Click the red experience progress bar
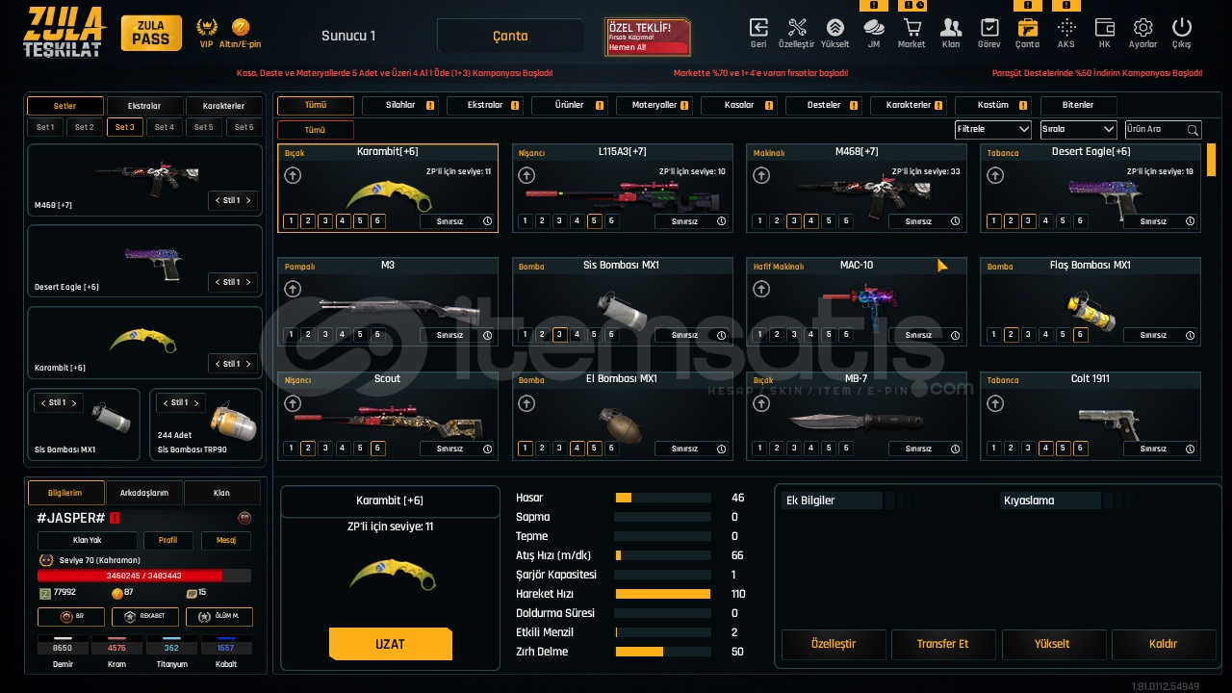 pos(144,576)
